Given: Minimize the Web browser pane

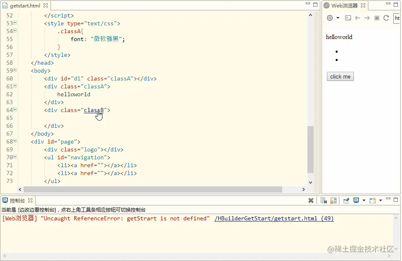Looking at the screenshot, I should pyautogui.click(x=388, y=4).
